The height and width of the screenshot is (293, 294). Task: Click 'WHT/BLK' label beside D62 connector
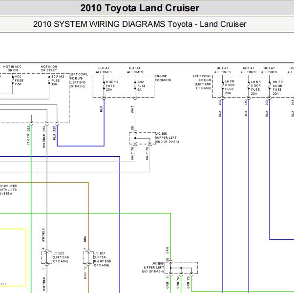click(44, 141)
